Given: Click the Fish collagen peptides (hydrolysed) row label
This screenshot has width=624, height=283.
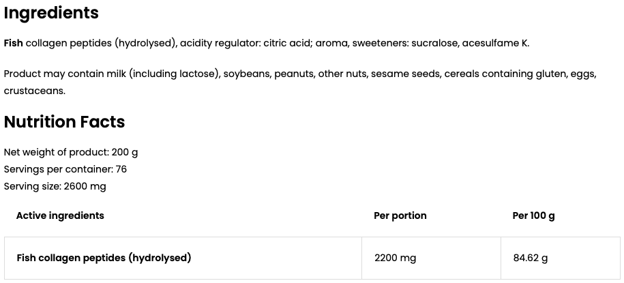Looking at the screenshot, I should [x=104, y=258].
